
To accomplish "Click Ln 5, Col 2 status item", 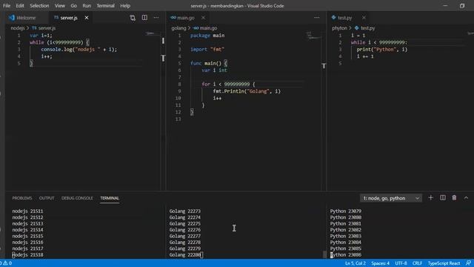I will [355, 263].
